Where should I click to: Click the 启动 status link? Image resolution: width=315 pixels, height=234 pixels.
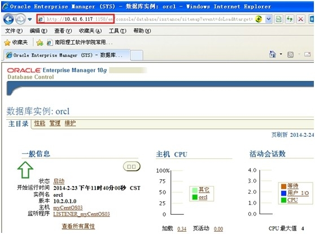tap(59, 181)
